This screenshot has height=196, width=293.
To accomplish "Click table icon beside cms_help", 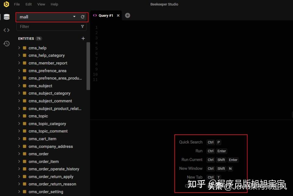I will coord(24,48).
